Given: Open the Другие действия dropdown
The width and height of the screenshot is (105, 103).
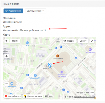Looking at the screenshot, I should [35, 11].
